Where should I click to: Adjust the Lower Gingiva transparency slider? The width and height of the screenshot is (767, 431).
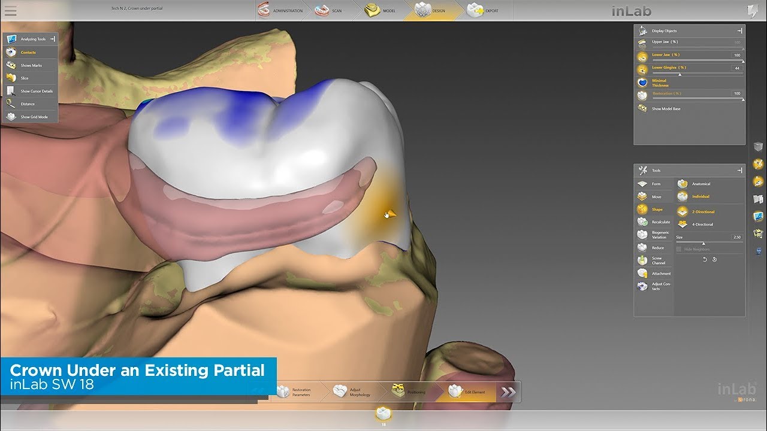(x=697, y=74)
